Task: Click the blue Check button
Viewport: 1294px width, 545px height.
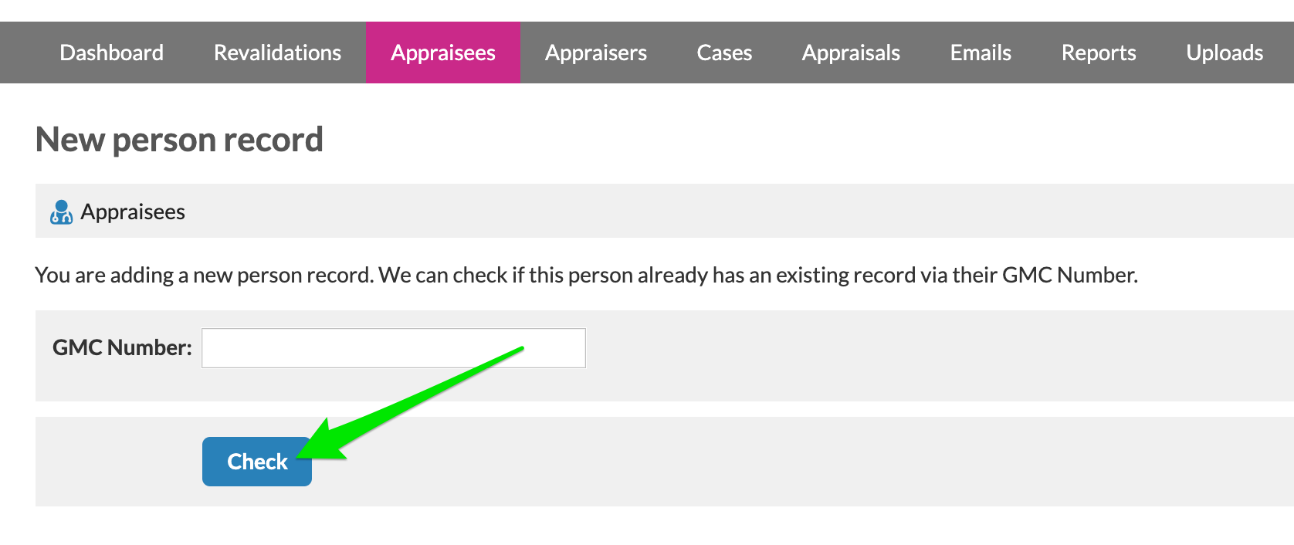Action: pyautogui.click(x=257, y=462)
